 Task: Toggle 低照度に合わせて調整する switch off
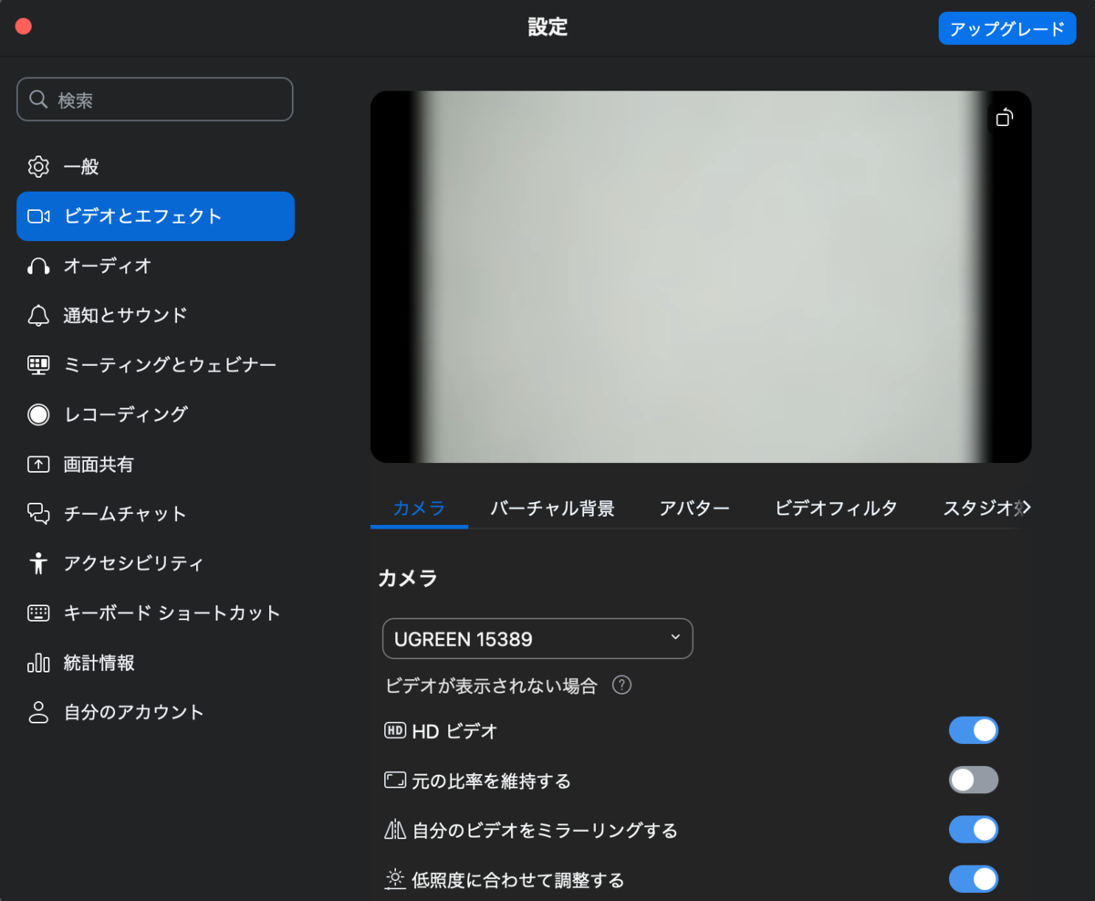pyautogui.click(x=974, y=878)
